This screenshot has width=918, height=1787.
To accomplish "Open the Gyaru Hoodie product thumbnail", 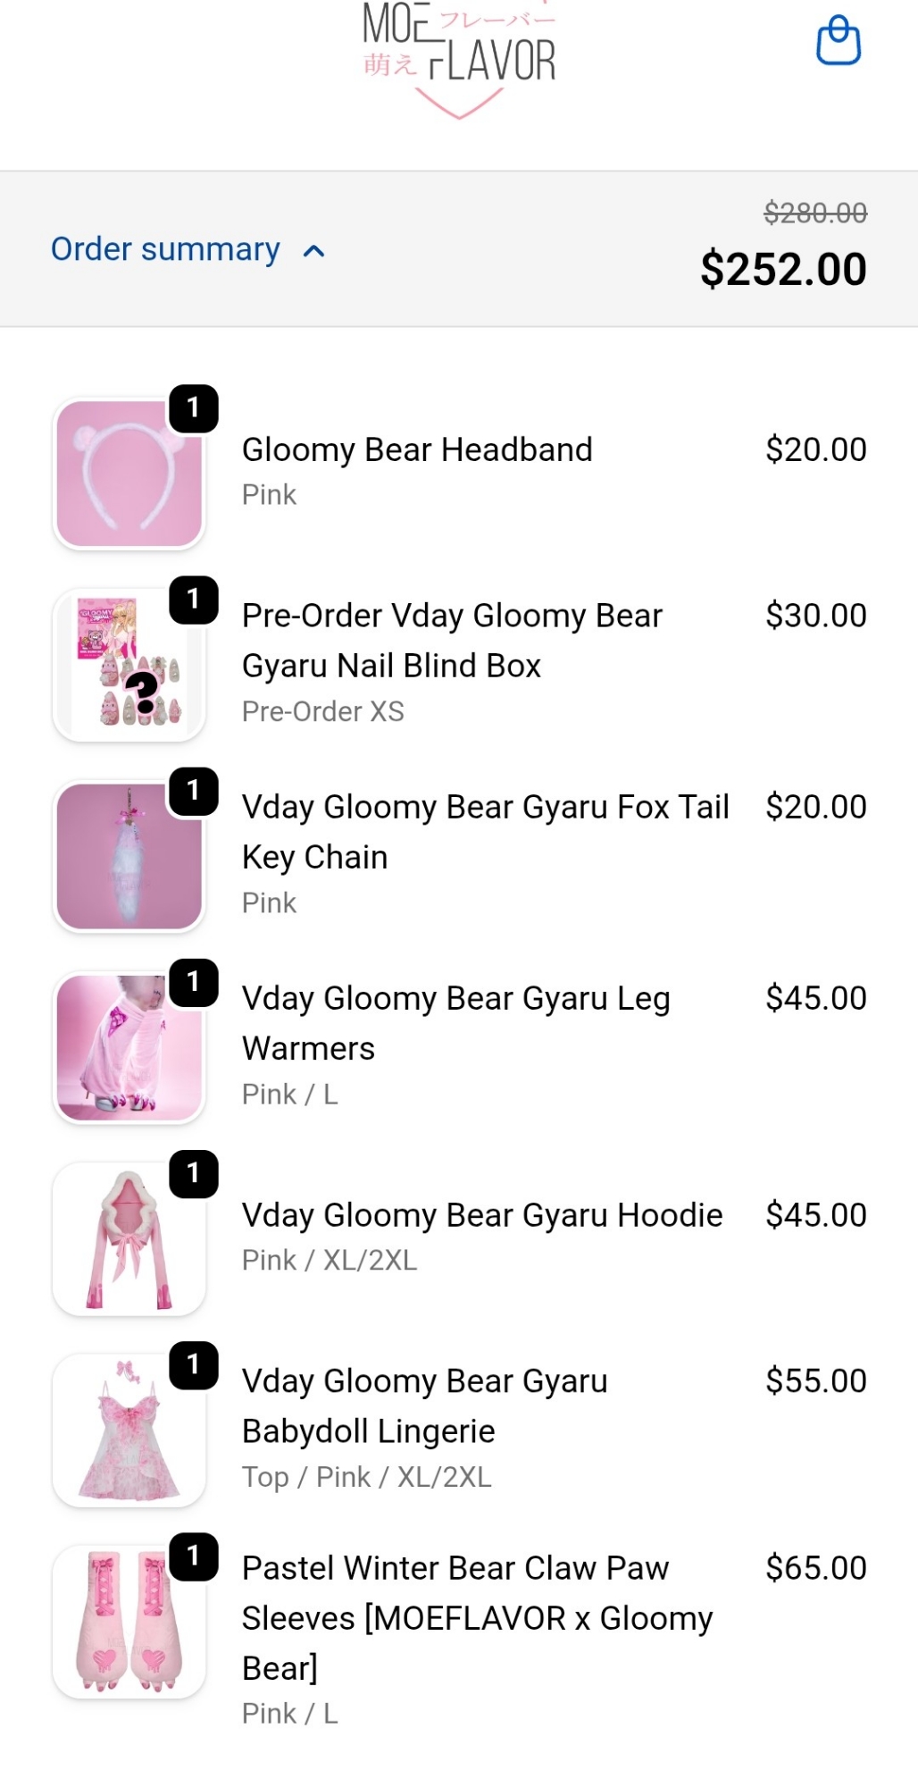I will coord(129,1238).
